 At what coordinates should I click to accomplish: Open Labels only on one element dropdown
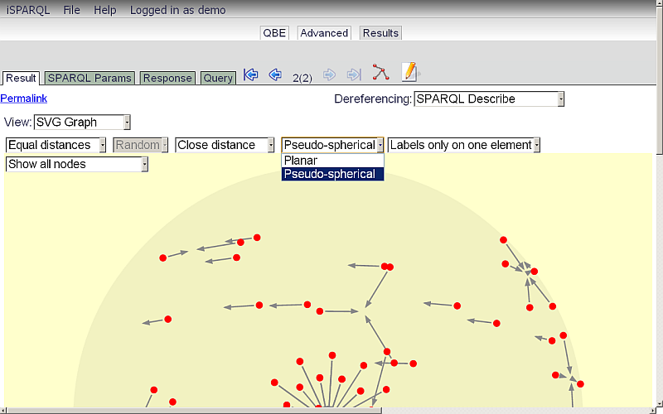464,145
